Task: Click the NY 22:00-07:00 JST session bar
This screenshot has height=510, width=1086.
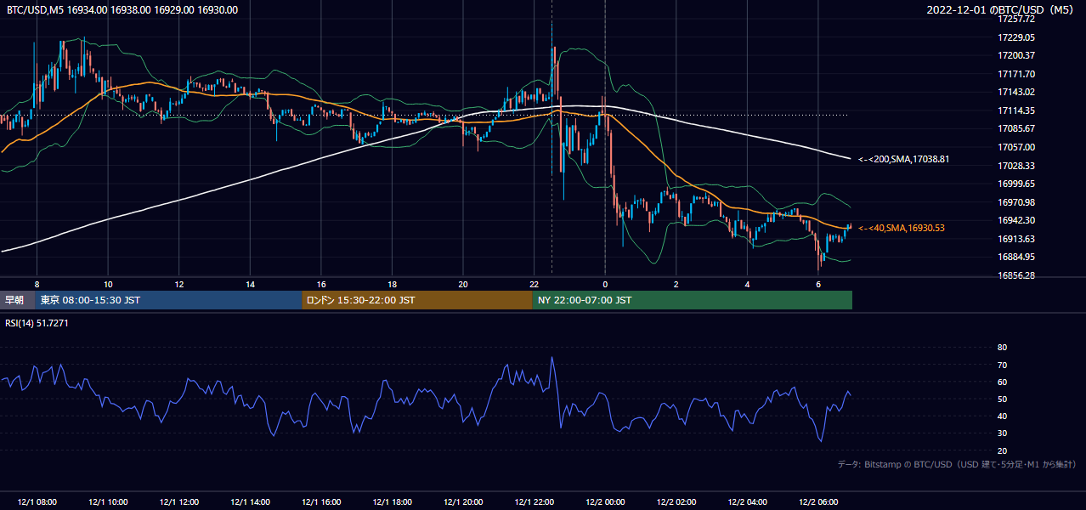Action: pos(693,300)
